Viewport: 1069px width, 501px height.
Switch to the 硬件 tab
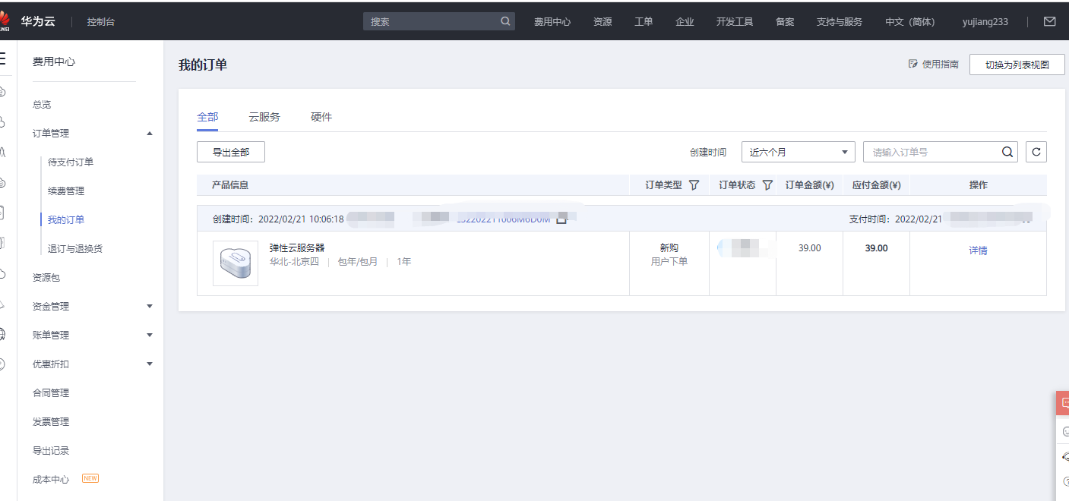321,117
